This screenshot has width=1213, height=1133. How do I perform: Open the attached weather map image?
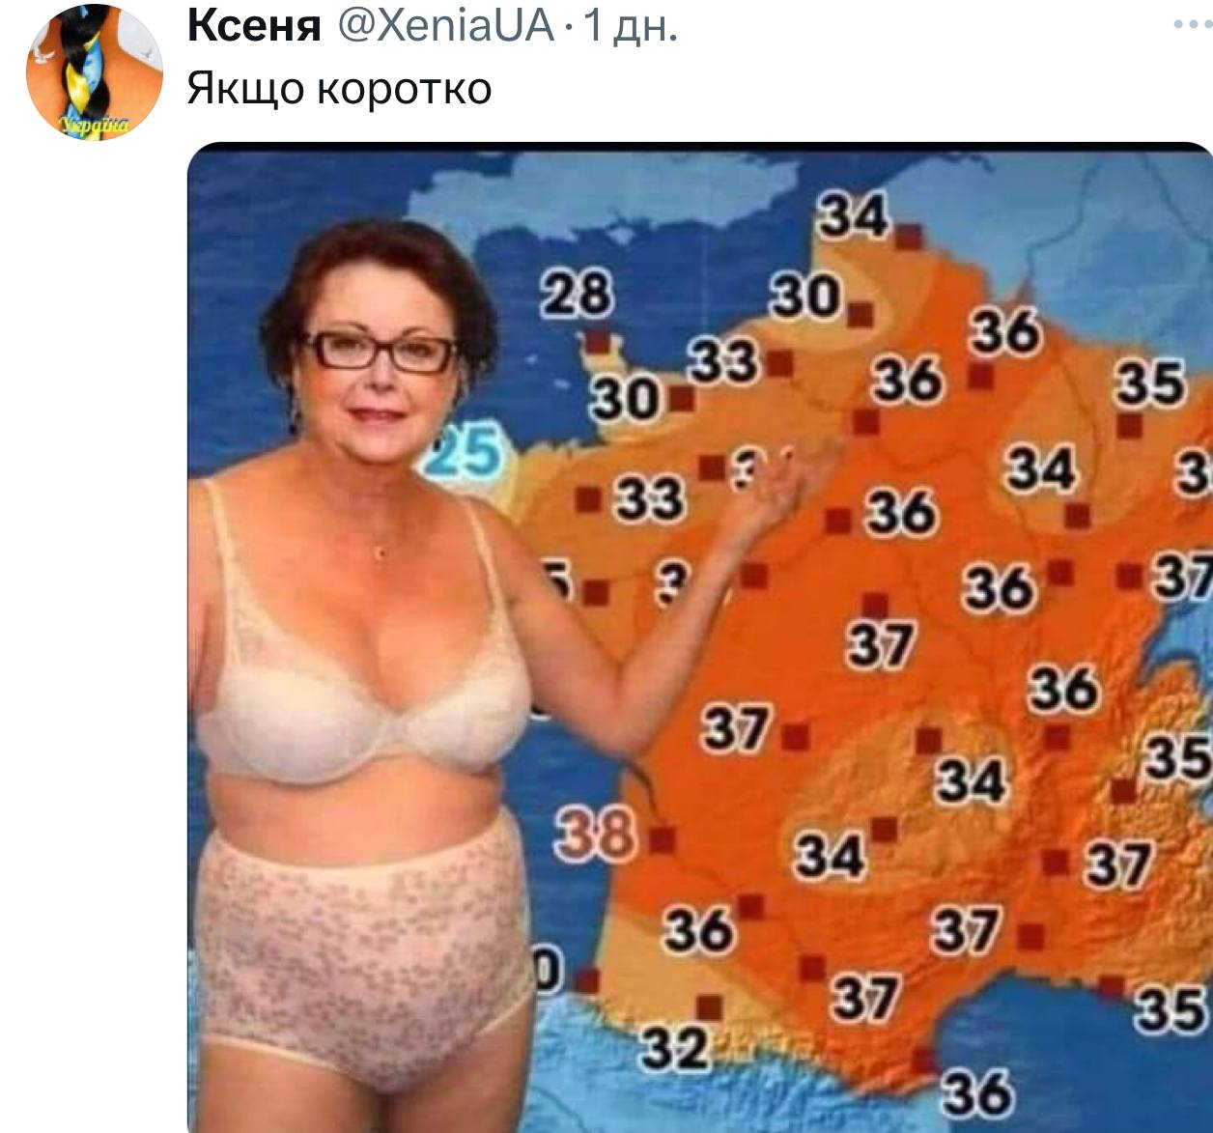coord(700,637)
